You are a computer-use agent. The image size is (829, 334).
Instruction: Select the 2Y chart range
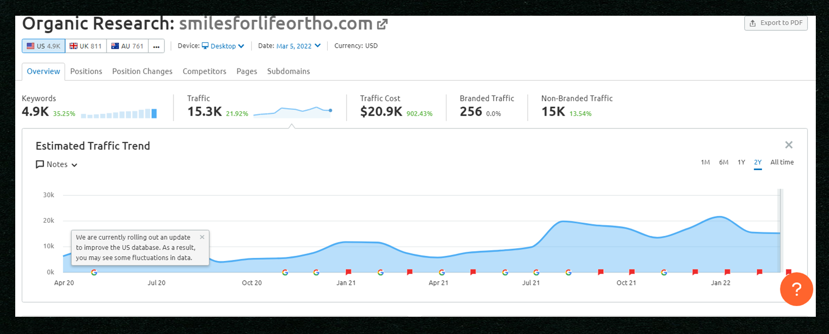coord(757,162)
